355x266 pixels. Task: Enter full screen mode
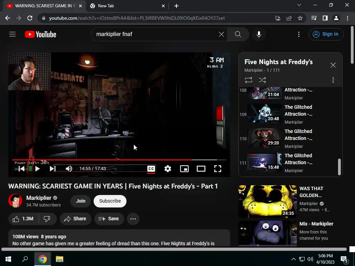(218, 169)
